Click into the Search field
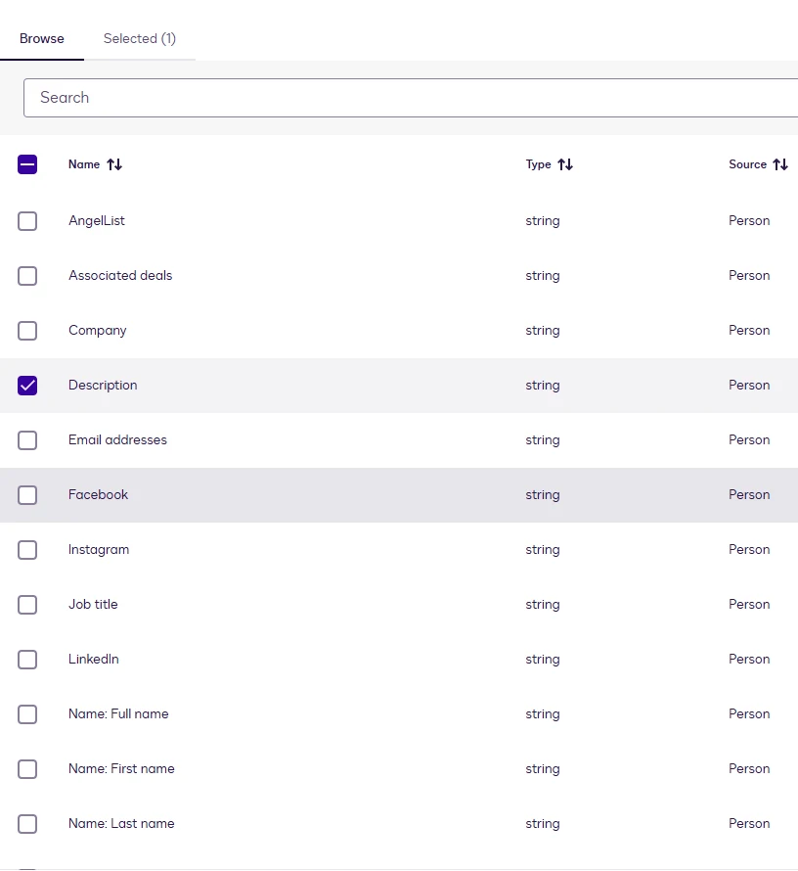 (x=411, y=98)
